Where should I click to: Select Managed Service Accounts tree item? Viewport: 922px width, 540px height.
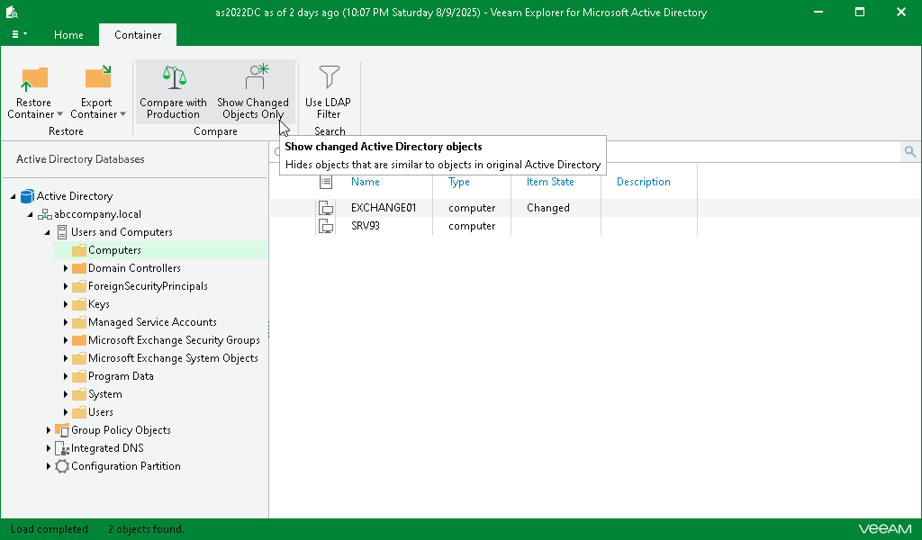pos(152,322)
